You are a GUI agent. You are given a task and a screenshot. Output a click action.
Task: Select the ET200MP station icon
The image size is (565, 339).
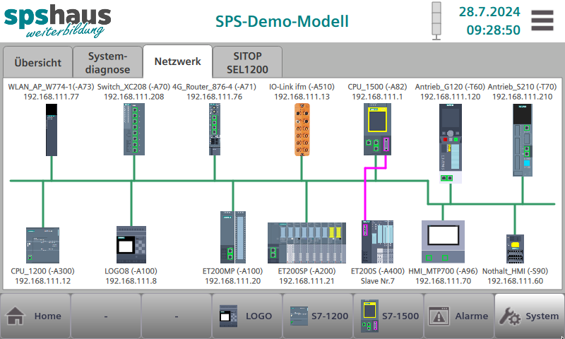pyautogui.click(x=233, y=237)
